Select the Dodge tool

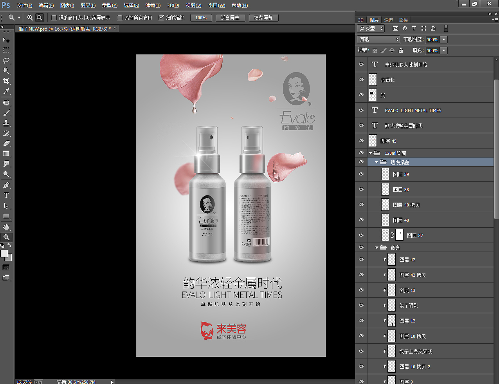pos(6,174)
